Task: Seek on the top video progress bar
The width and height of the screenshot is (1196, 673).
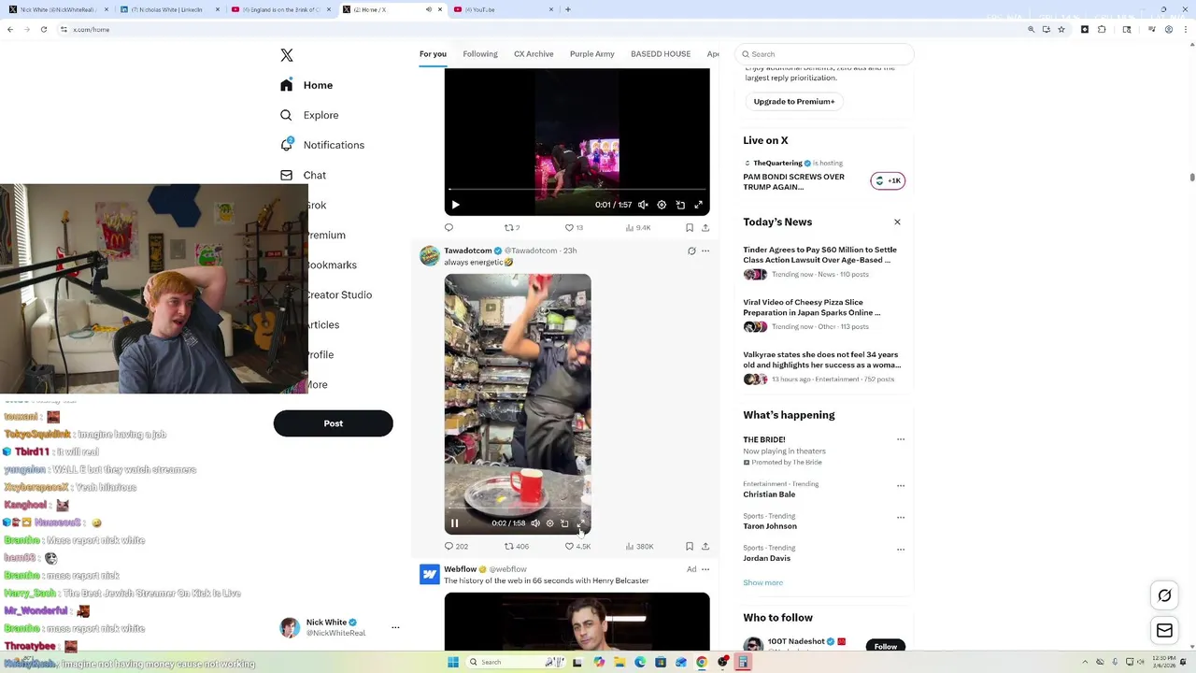Action: point(577,190)
